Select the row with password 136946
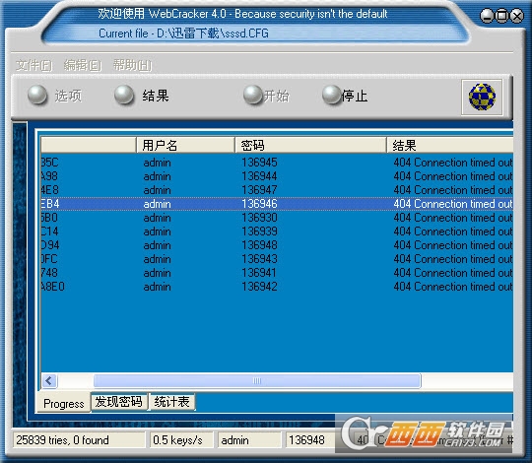 point(277,204)
